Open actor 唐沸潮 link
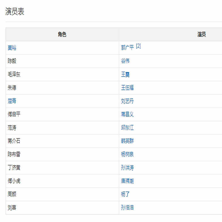The image size is (222, 222). pyautogui.click(x=127, y=181)
